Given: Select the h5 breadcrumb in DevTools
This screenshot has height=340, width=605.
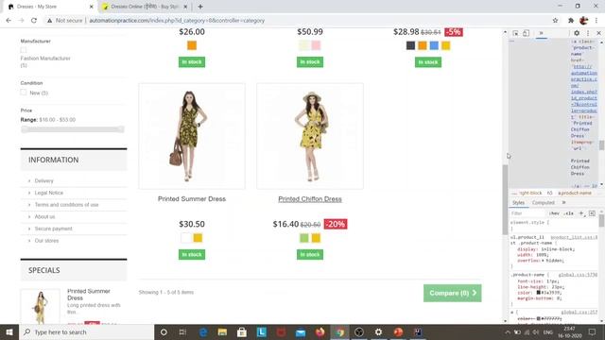Looking at the screenshot, I should pos(549,193).
